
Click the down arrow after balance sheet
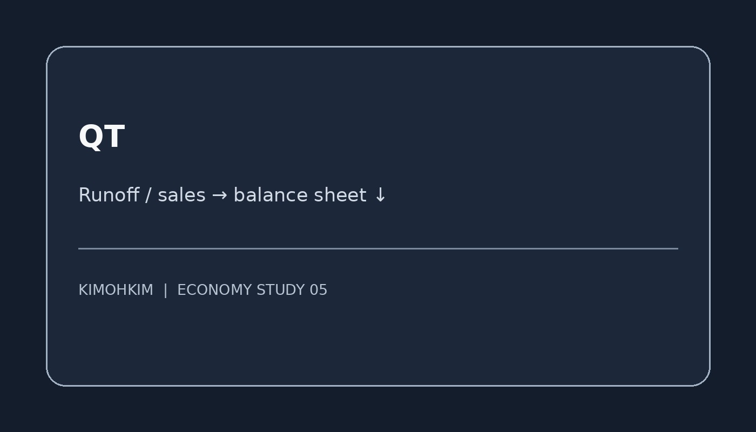coord(380,195)
